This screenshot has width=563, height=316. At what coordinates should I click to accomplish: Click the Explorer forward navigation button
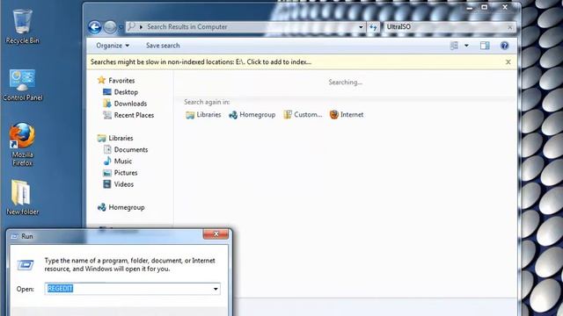click(x=110, y=27)
